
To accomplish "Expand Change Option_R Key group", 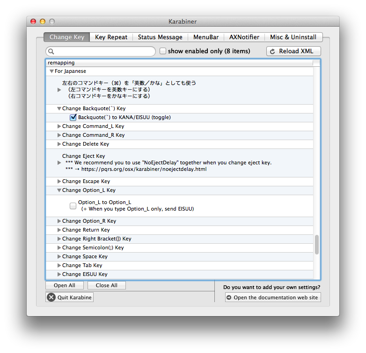I will click(59, 221).
